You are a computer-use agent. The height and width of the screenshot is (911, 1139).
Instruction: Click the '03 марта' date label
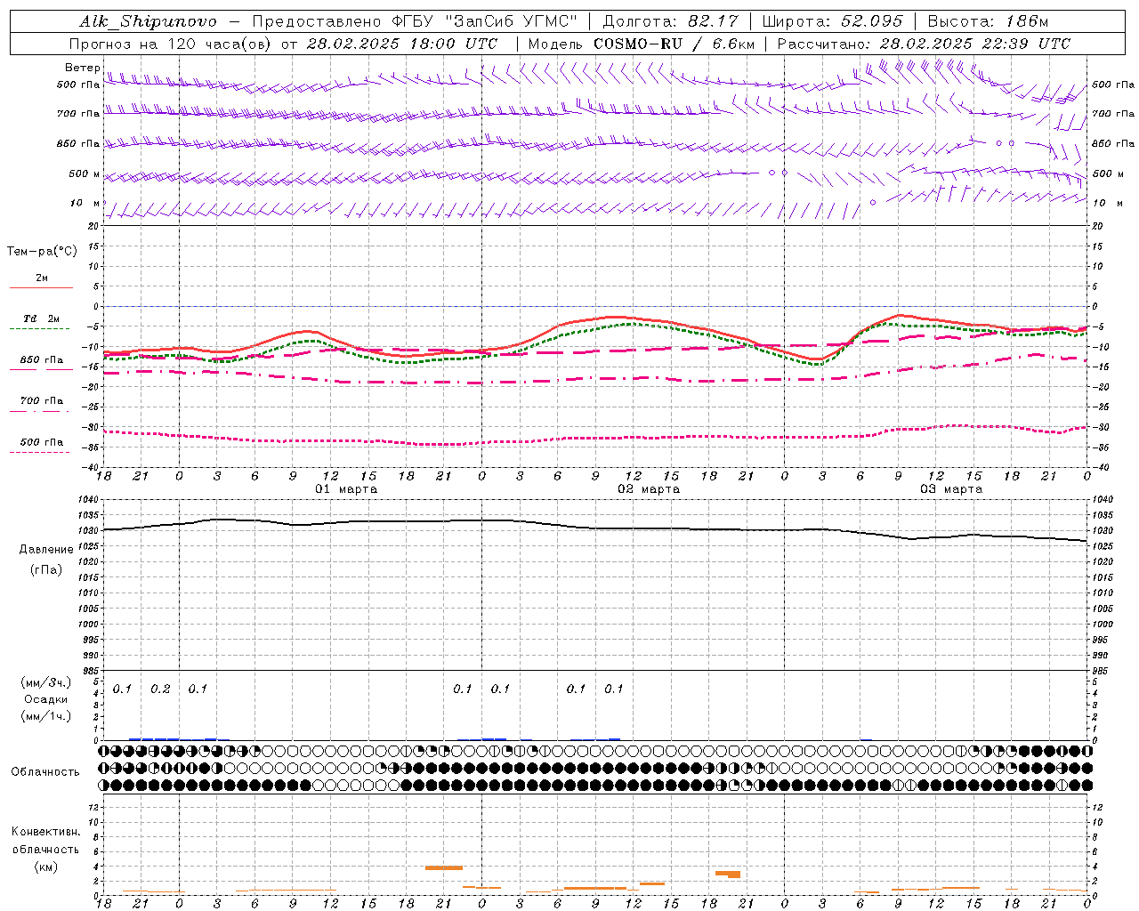pyautogui.click(x=951, y=489)
